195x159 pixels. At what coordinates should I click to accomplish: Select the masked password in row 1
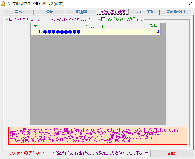tap(95, 32)
